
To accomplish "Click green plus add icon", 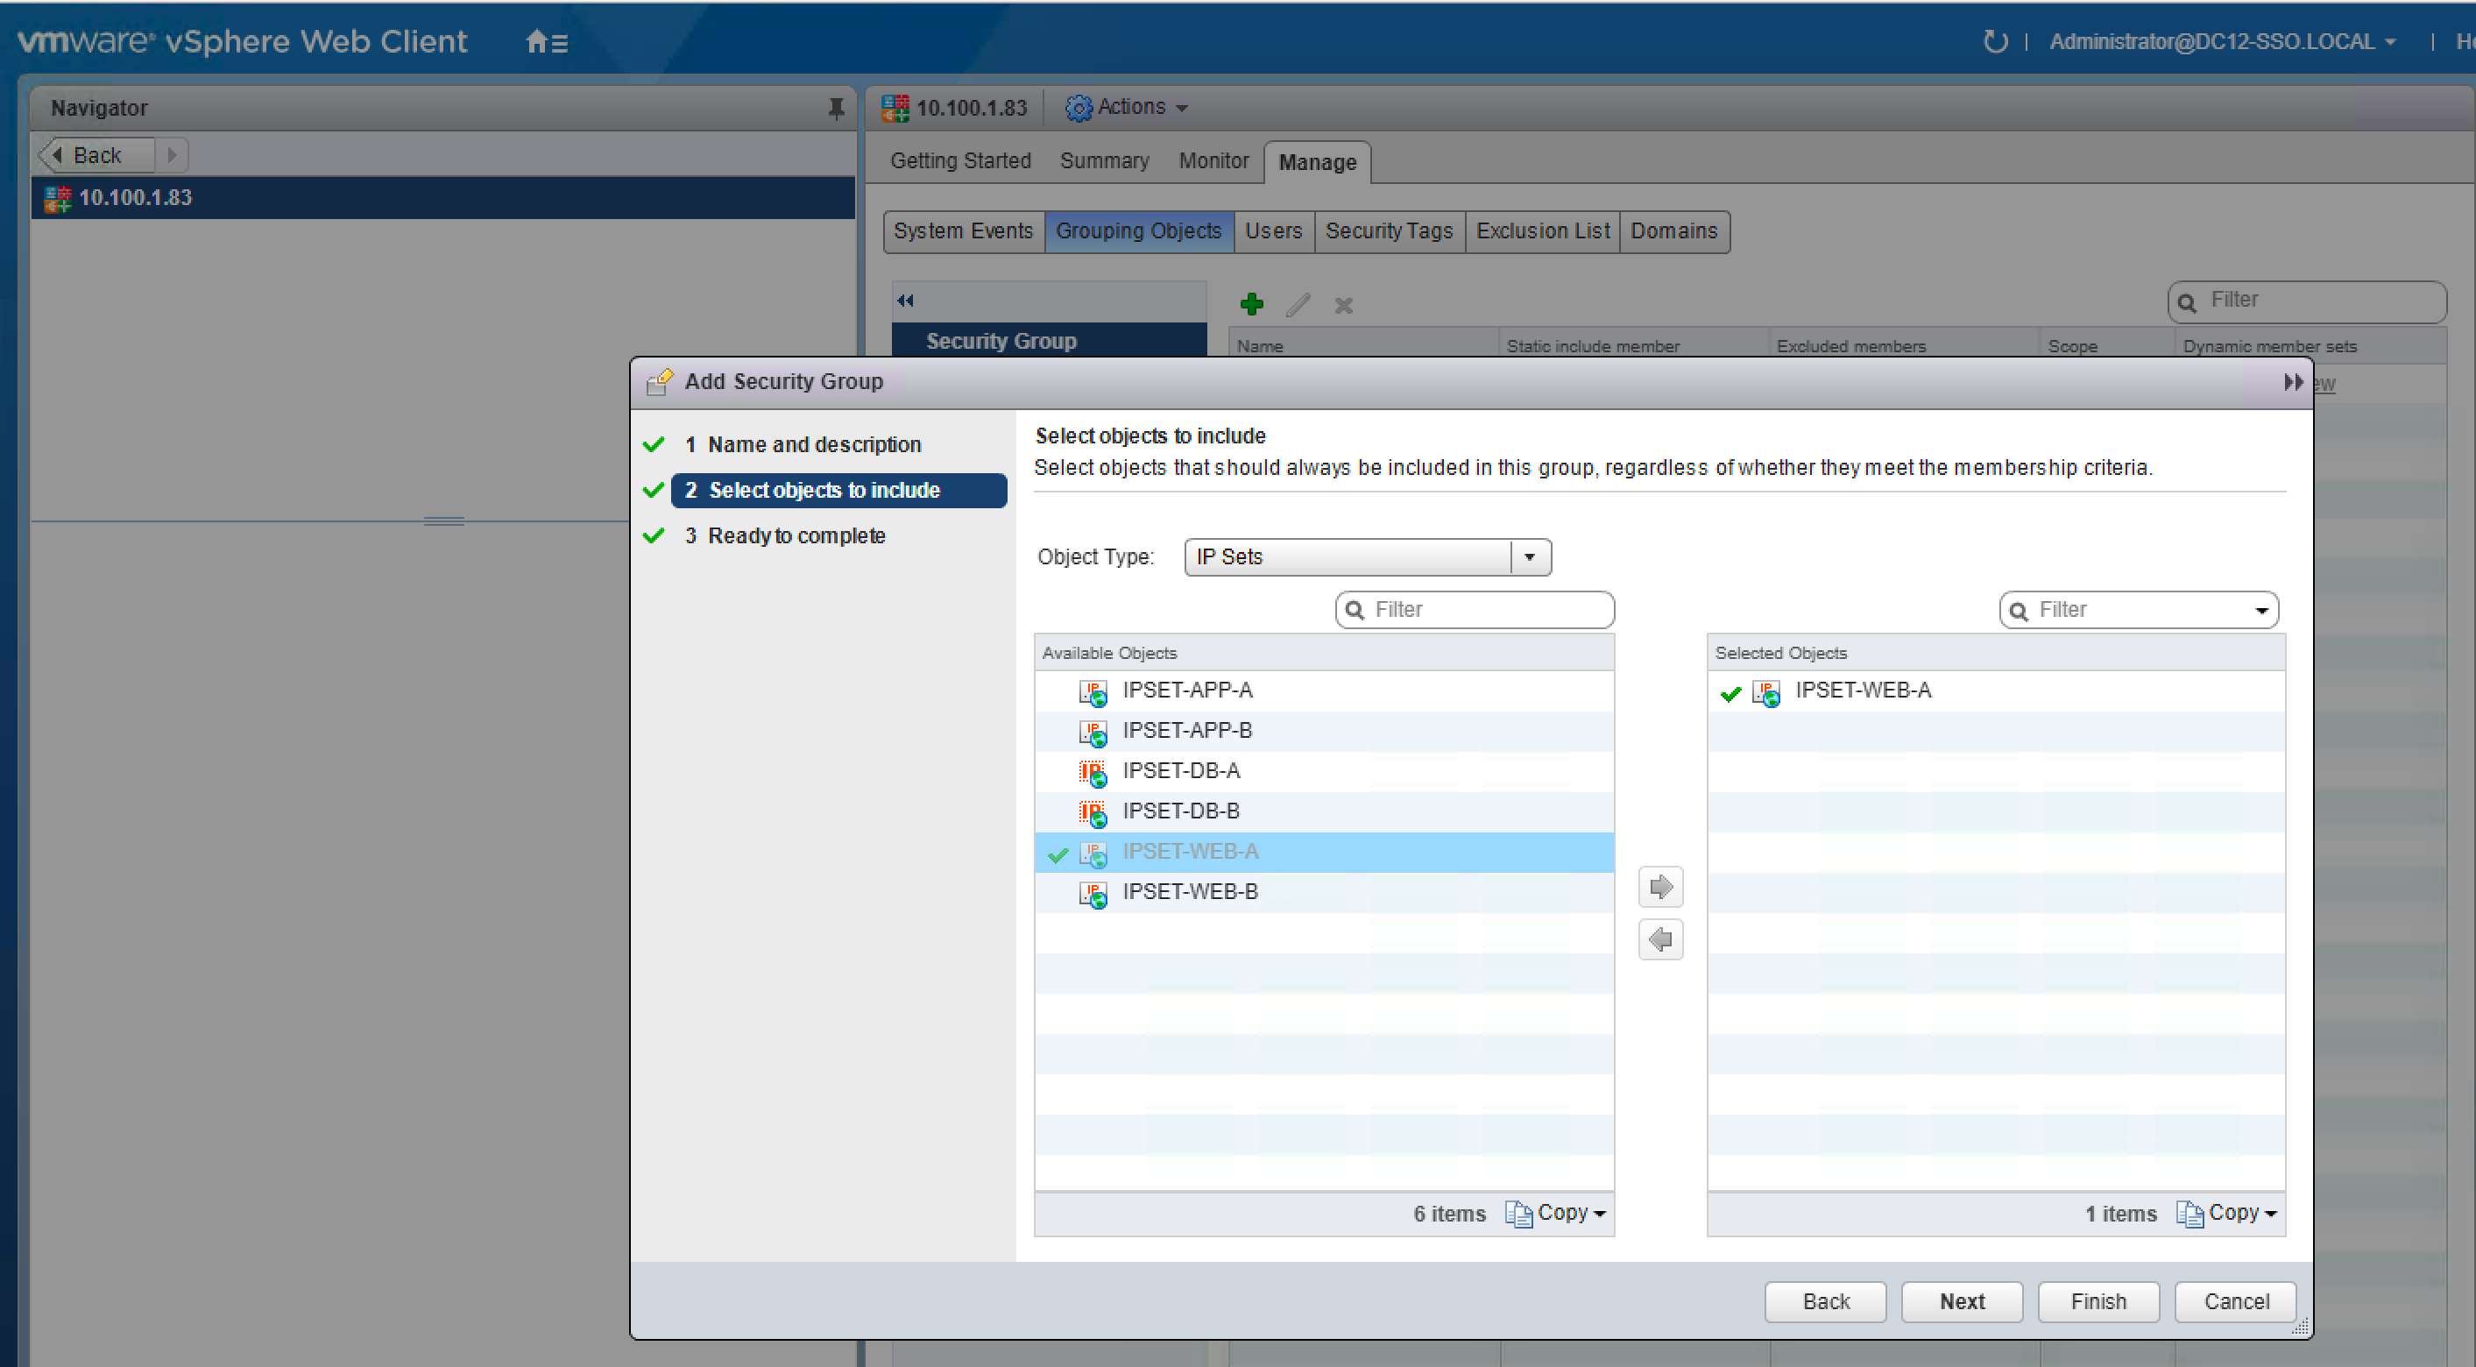I will tap(1250, 305).
